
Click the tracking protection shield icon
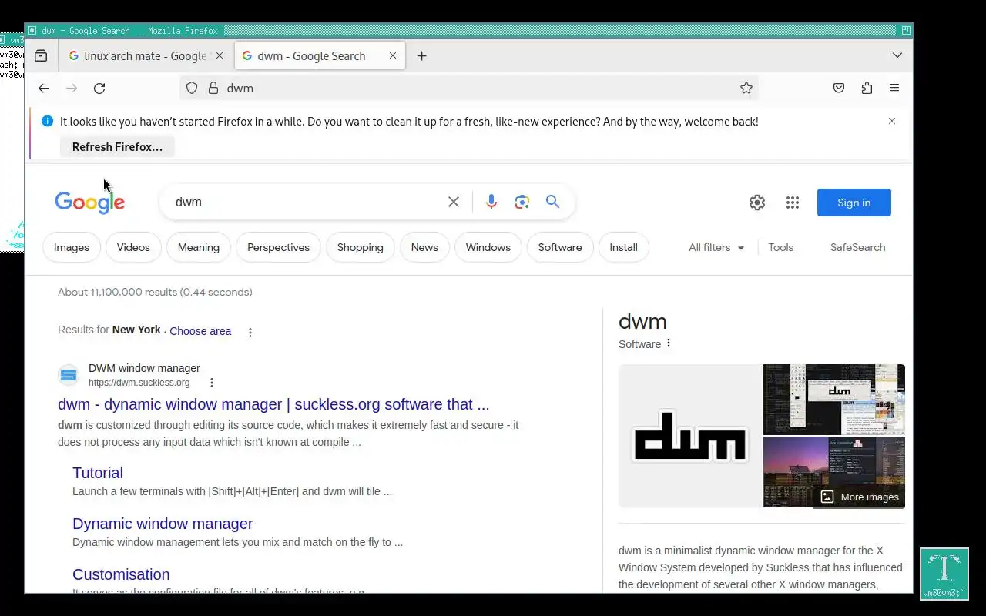tap(193, 88)
